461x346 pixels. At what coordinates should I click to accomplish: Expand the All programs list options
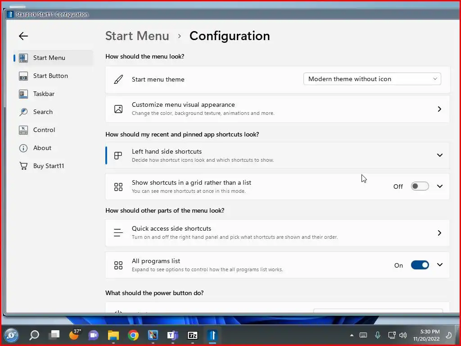[440, 265]
